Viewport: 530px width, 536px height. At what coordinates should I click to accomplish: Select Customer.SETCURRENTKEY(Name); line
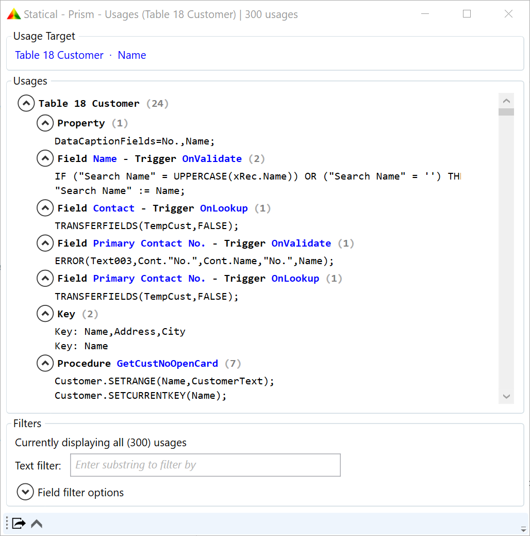[140, 396]
